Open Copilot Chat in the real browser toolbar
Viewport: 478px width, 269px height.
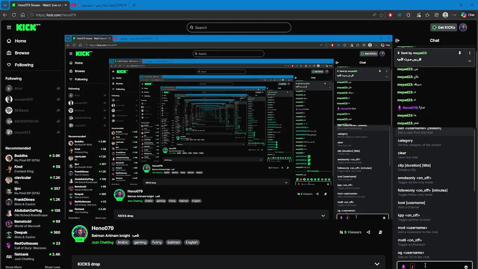click(468, 15)
